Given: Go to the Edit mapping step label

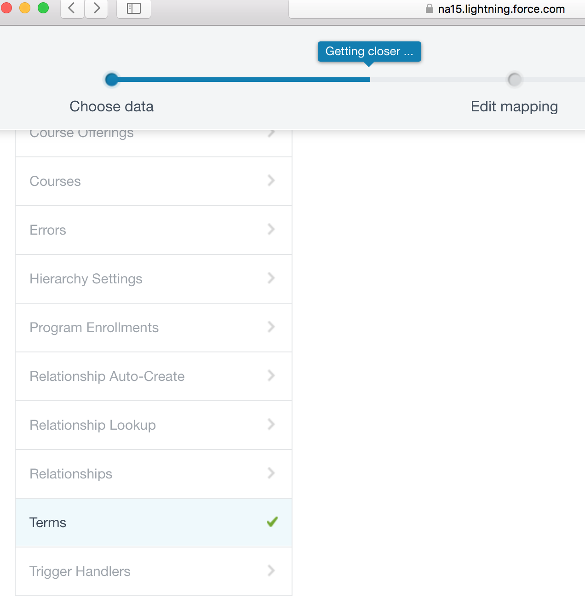Looking at the screenshot, I should (514, 107).
